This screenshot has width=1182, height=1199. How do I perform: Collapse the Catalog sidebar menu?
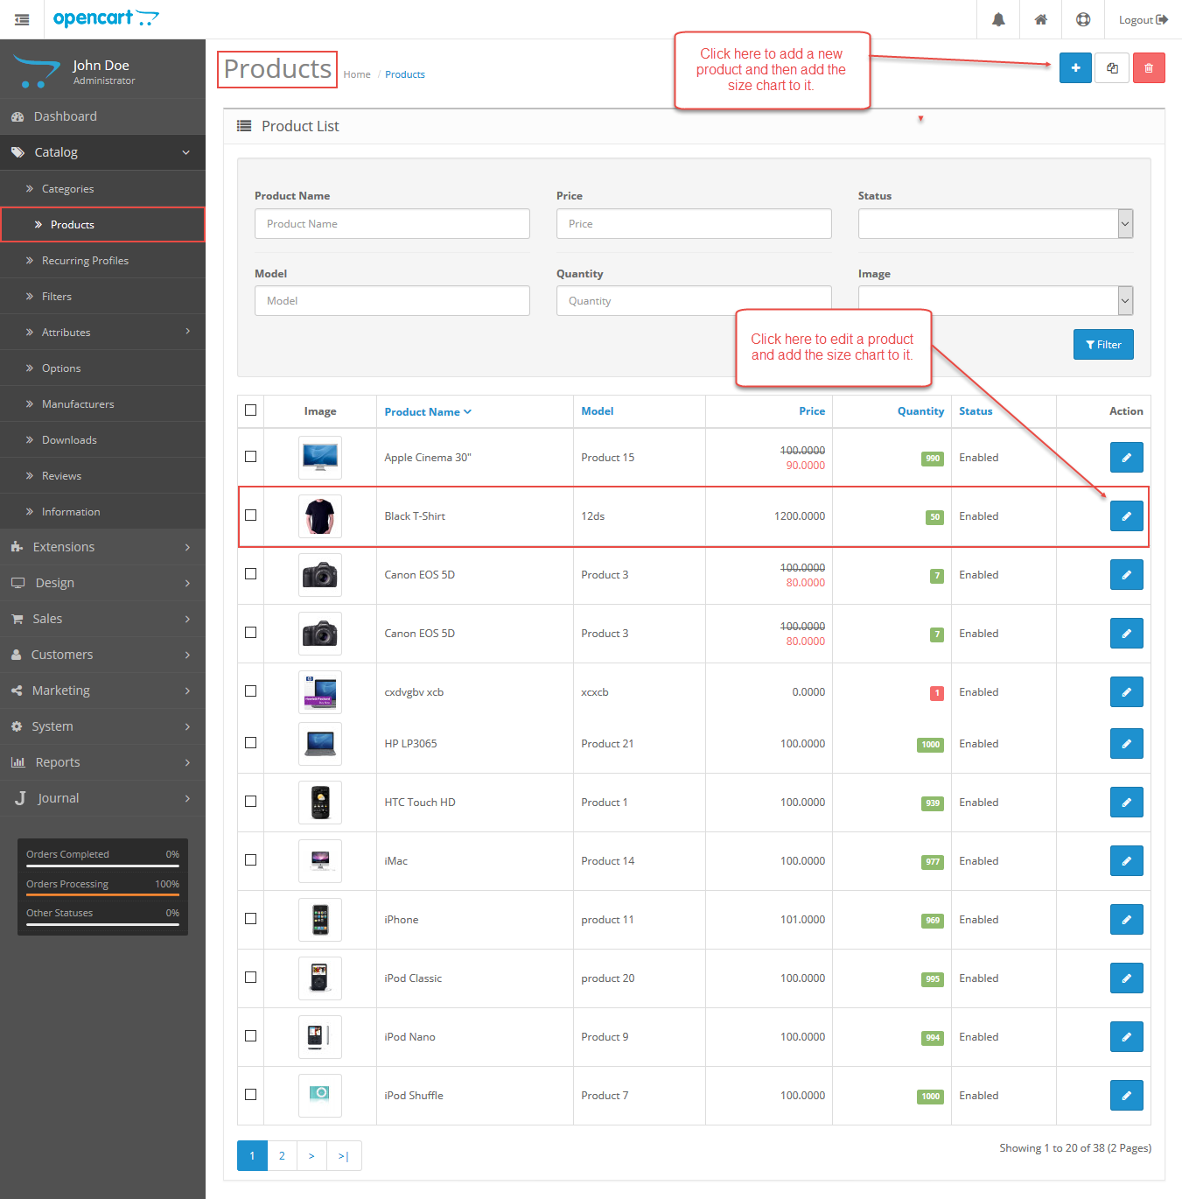coord(102,152)
